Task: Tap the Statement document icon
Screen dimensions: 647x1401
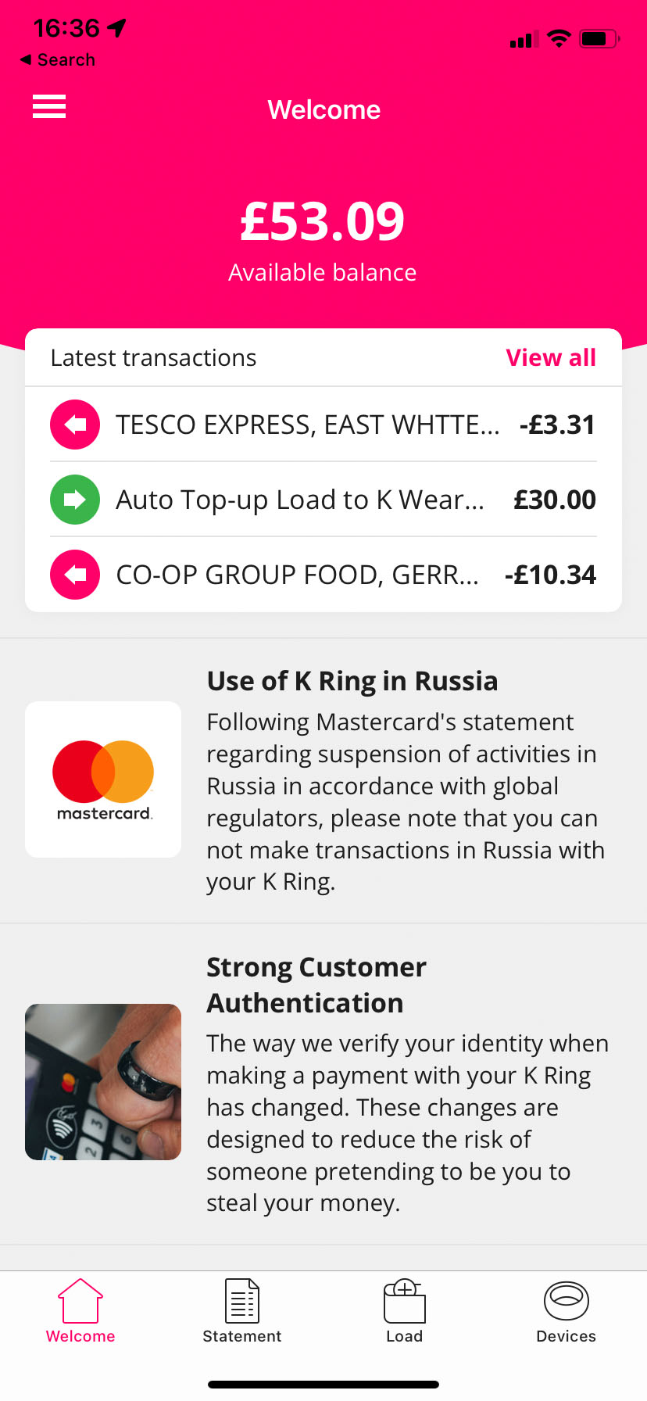Action: click(x=242, y=1302)
